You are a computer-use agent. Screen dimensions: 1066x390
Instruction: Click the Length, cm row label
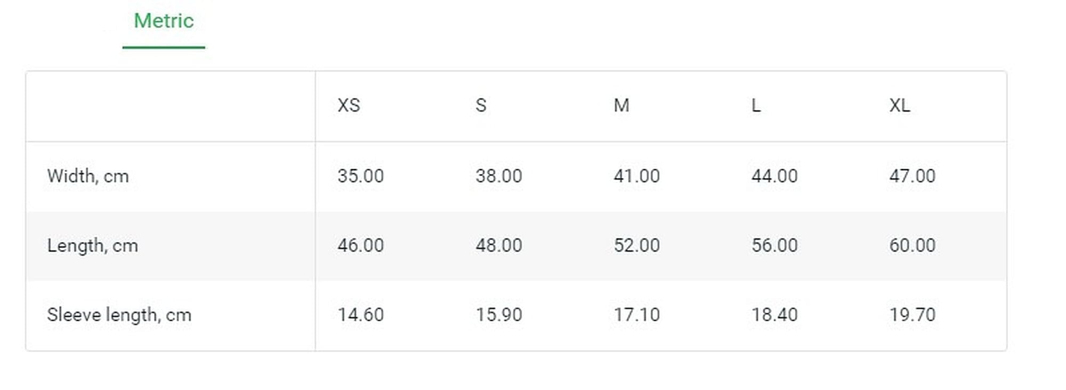93,246
